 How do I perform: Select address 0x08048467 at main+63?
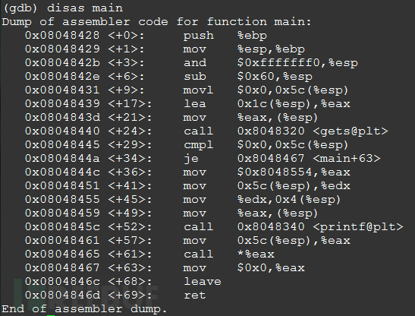62,267
